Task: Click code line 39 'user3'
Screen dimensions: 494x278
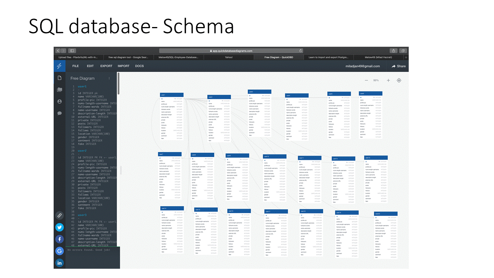Action: [82, 215]
